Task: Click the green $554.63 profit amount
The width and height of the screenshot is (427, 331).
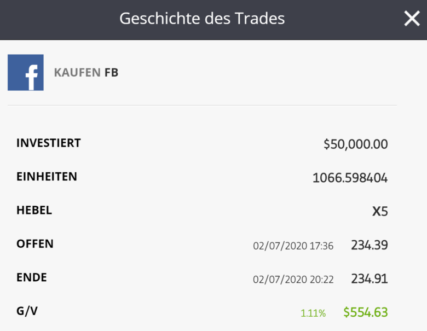Action: (366, 312)
